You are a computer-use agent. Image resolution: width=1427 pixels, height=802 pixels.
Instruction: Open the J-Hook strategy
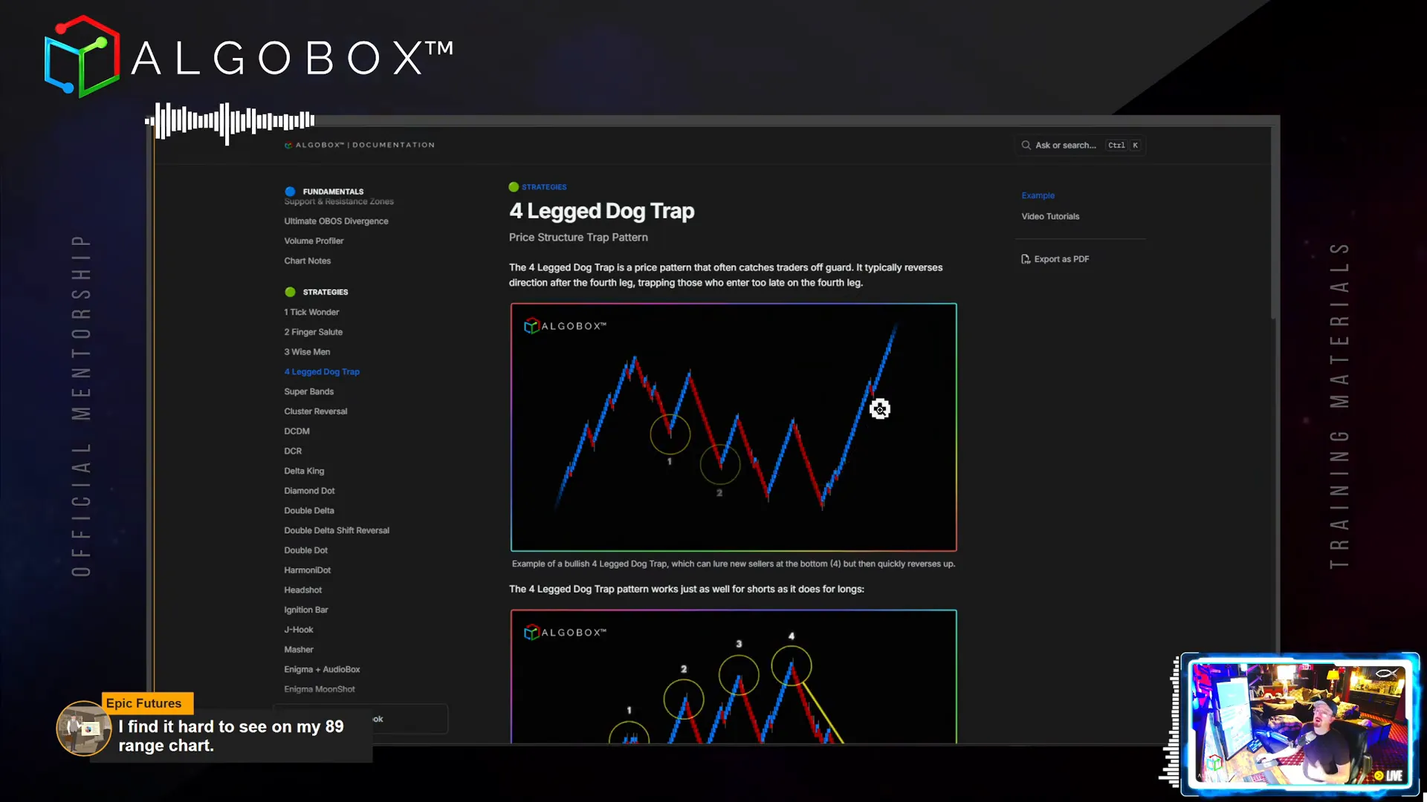point(298,630)
